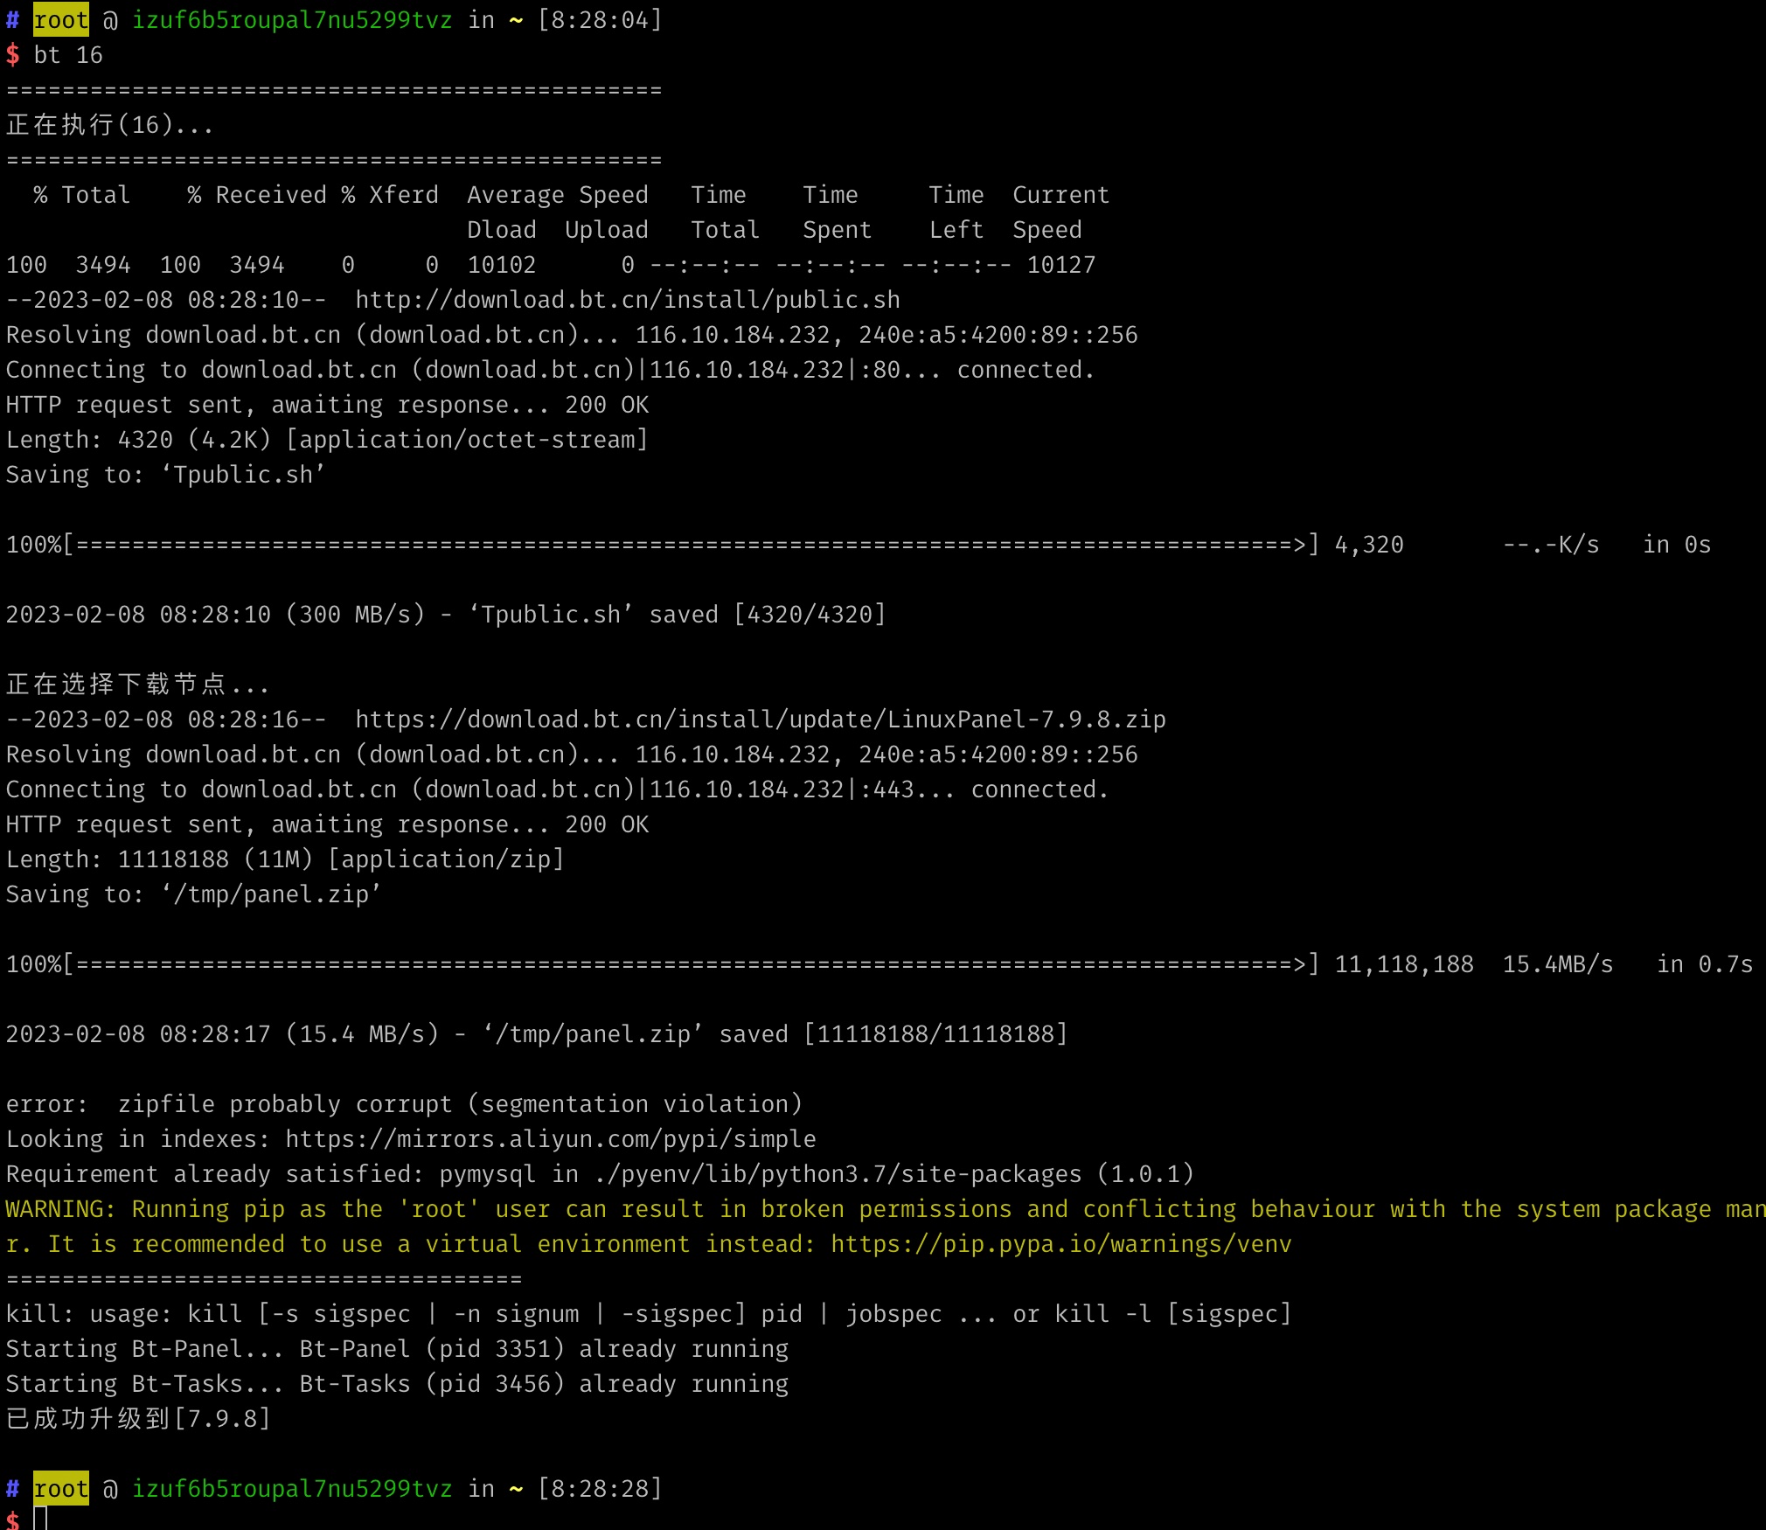This screenshot has height=1530, width=1766.
Task: Click the curl current speed value 10127
Action: coord(1061,265)
